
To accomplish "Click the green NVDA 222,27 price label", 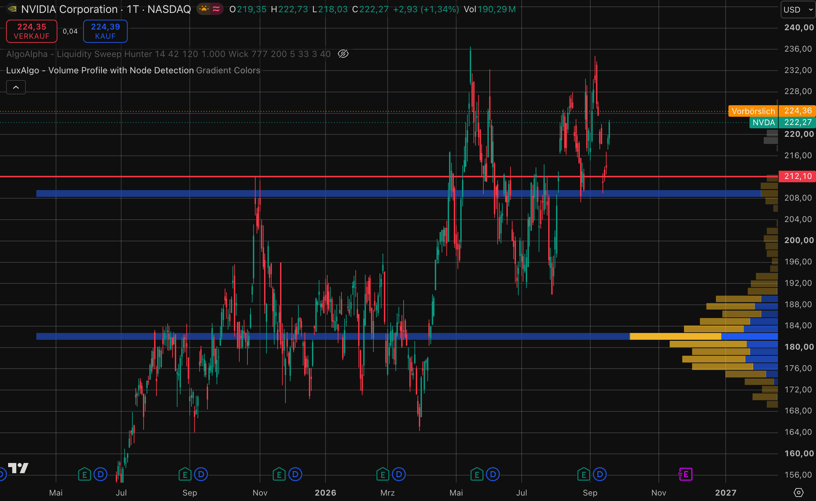I will pos(782,123).
